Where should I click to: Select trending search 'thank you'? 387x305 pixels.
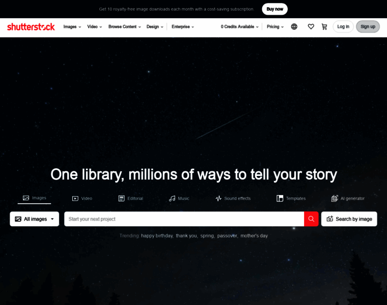point(186,236)
